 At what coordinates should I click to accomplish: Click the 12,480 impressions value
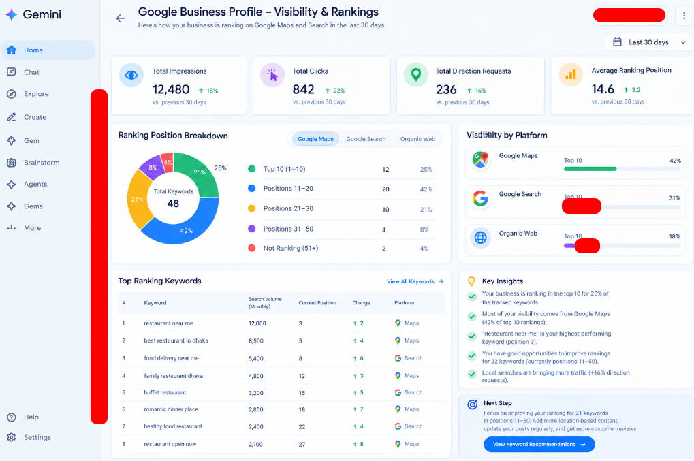tap(171, 90)
